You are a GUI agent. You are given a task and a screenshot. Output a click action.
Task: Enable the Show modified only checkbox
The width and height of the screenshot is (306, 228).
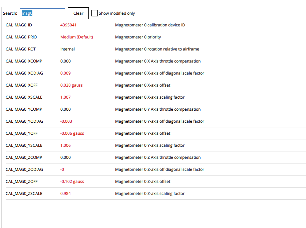coord(94,13)
